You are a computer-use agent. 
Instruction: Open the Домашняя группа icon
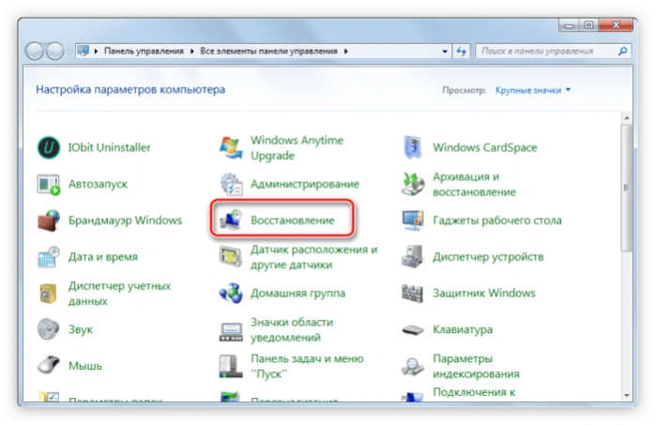point(231,294)
